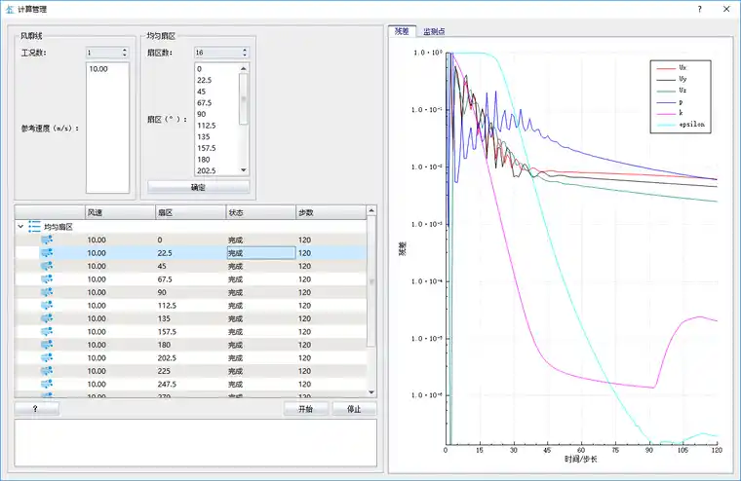
Task: Click the sector list scrollbar thumb
Action: 244,98
